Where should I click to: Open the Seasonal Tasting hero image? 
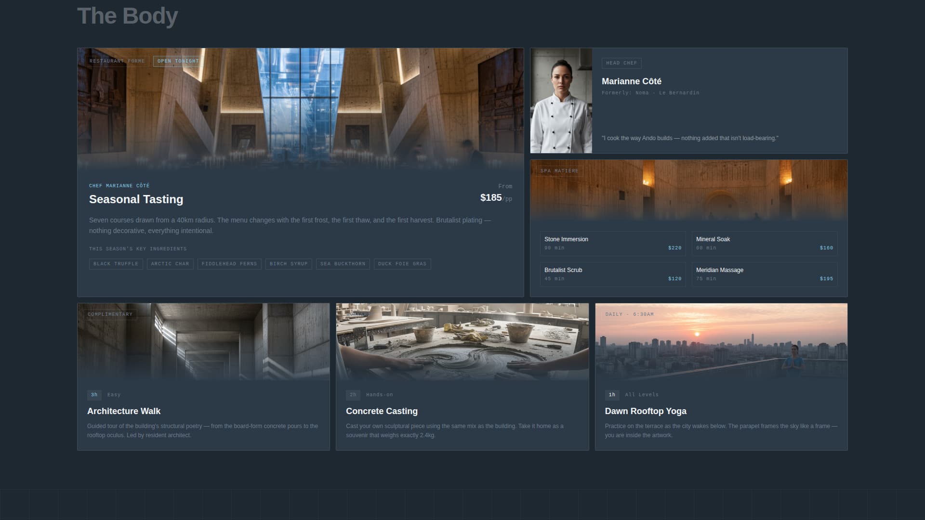300,111
